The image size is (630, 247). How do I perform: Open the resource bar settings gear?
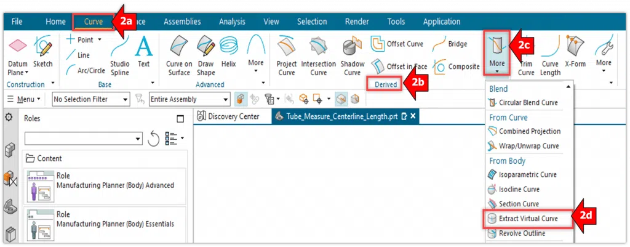click(x=9, y=117)
